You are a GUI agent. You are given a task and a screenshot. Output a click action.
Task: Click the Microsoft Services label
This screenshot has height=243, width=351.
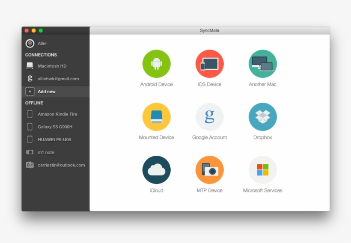(x=262, y=190)
